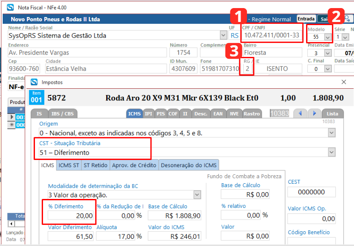
Task: Close the Impostos dialog
Action: click(344, 82)
